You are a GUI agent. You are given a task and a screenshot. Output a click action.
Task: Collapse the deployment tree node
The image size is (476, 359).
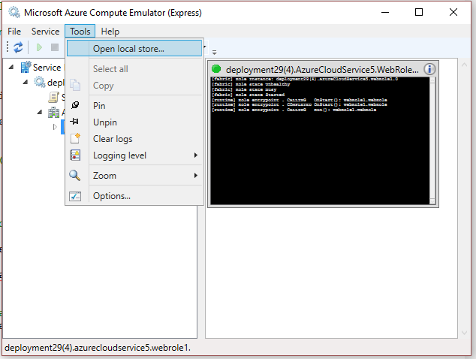click(x=26, y=82)
